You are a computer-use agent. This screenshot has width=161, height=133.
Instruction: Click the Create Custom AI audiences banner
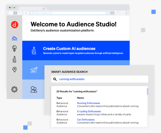[x=76, y=50]
